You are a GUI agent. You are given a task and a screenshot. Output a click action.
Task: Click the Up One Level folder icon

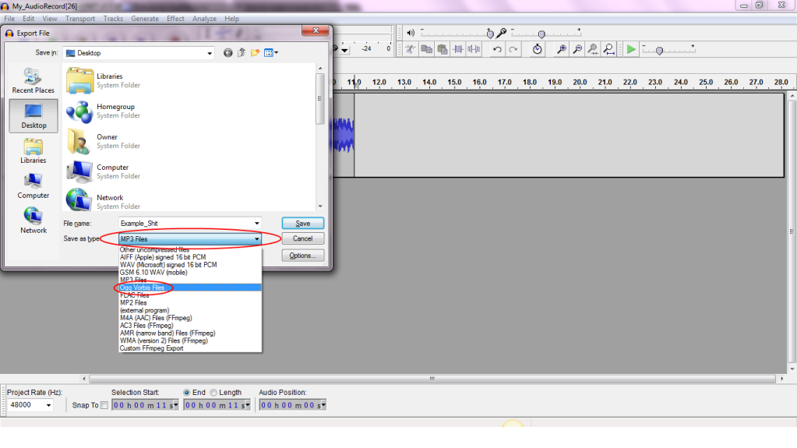[242, 53]
